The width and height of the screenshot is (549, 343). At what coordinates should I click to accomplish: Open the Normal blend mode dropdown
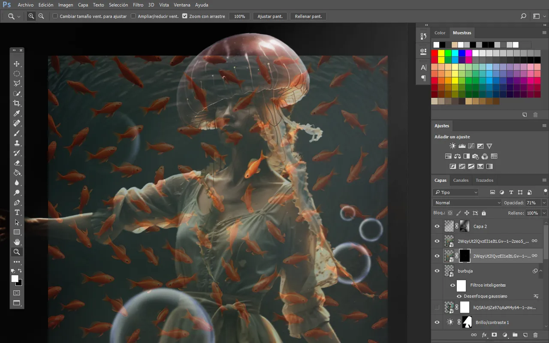pos(467,203)
